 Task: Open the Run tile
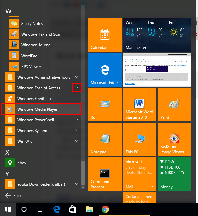point(105,105)
